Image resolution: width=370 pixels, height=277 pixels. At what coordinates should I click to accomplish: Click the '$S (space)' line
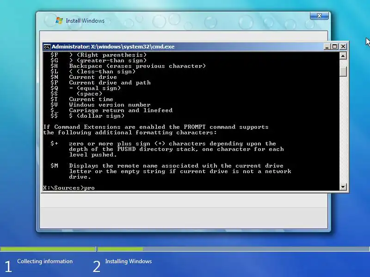click(x=76, y=94)
